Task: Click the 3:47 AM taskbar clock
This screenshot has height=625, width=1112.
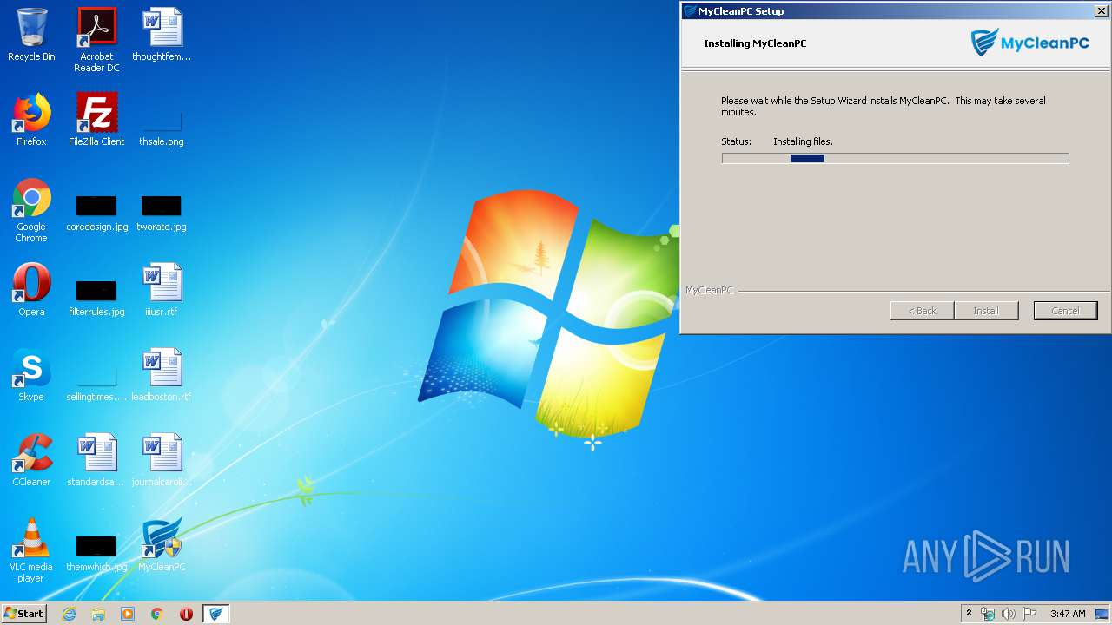Action: click(1068, 614)
